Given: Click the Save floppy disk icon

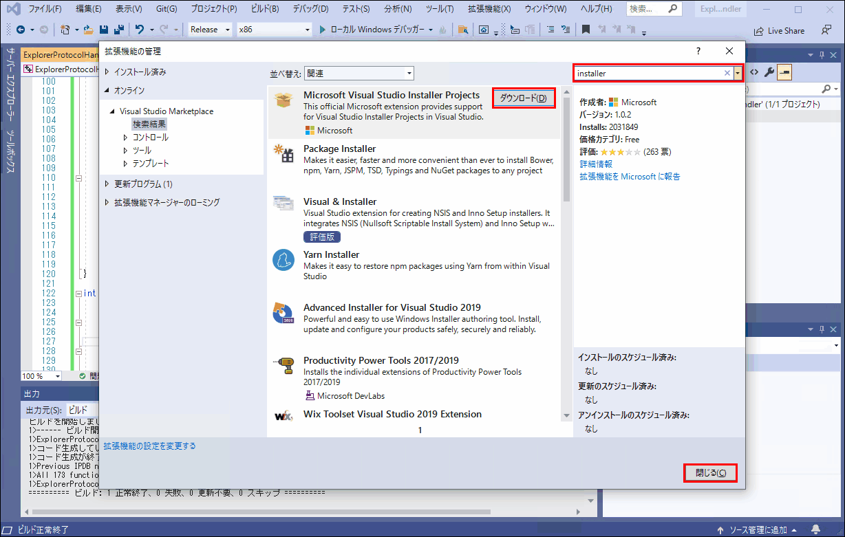Looking at the screenshot, I should [x=103, y=30].
